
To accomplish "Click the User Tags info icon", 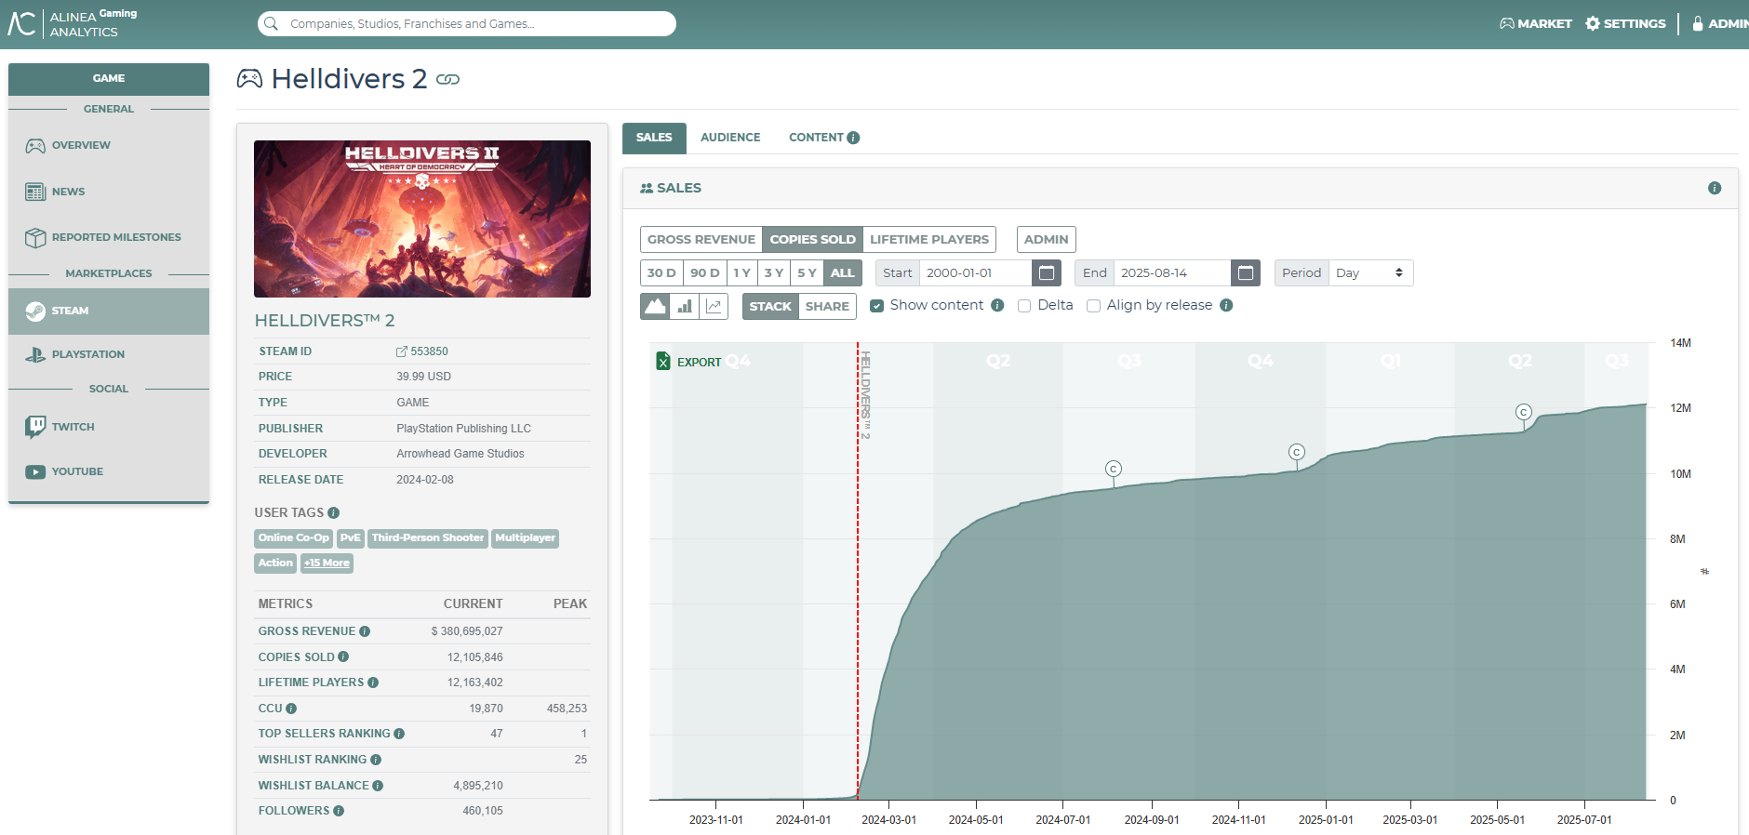I will click(334, 512).
